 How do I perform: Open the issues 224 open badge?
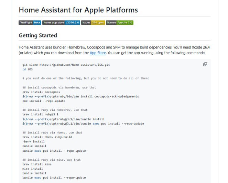click(x=93, y=23)
